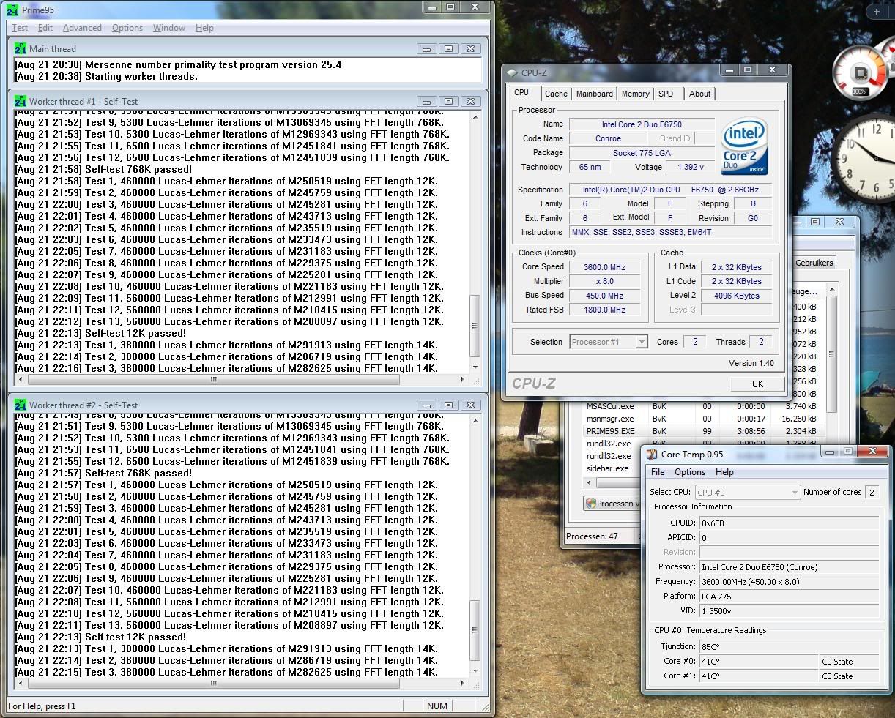This screenshot has width=895, height=718.
Task: Select the CPU tab in CPU-Z
Action: pos(521,93)
